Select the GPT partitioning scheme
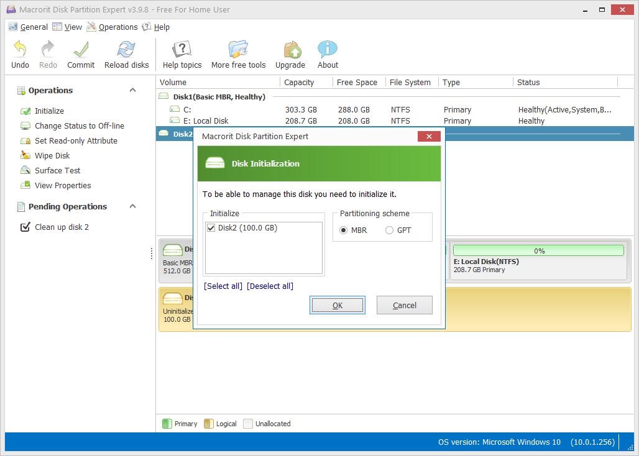The width and height of the screenshot is (639, 456). 389,230
